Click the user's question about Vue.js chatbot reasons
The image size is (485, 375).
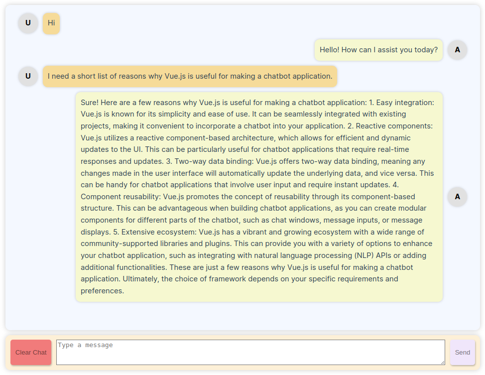[190, 76]
